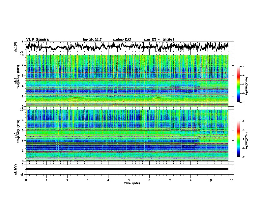261x202 pixels.
Task: Click the ch.1 "Frequency (kHz)" axis label
Action: tap(18, 77)
